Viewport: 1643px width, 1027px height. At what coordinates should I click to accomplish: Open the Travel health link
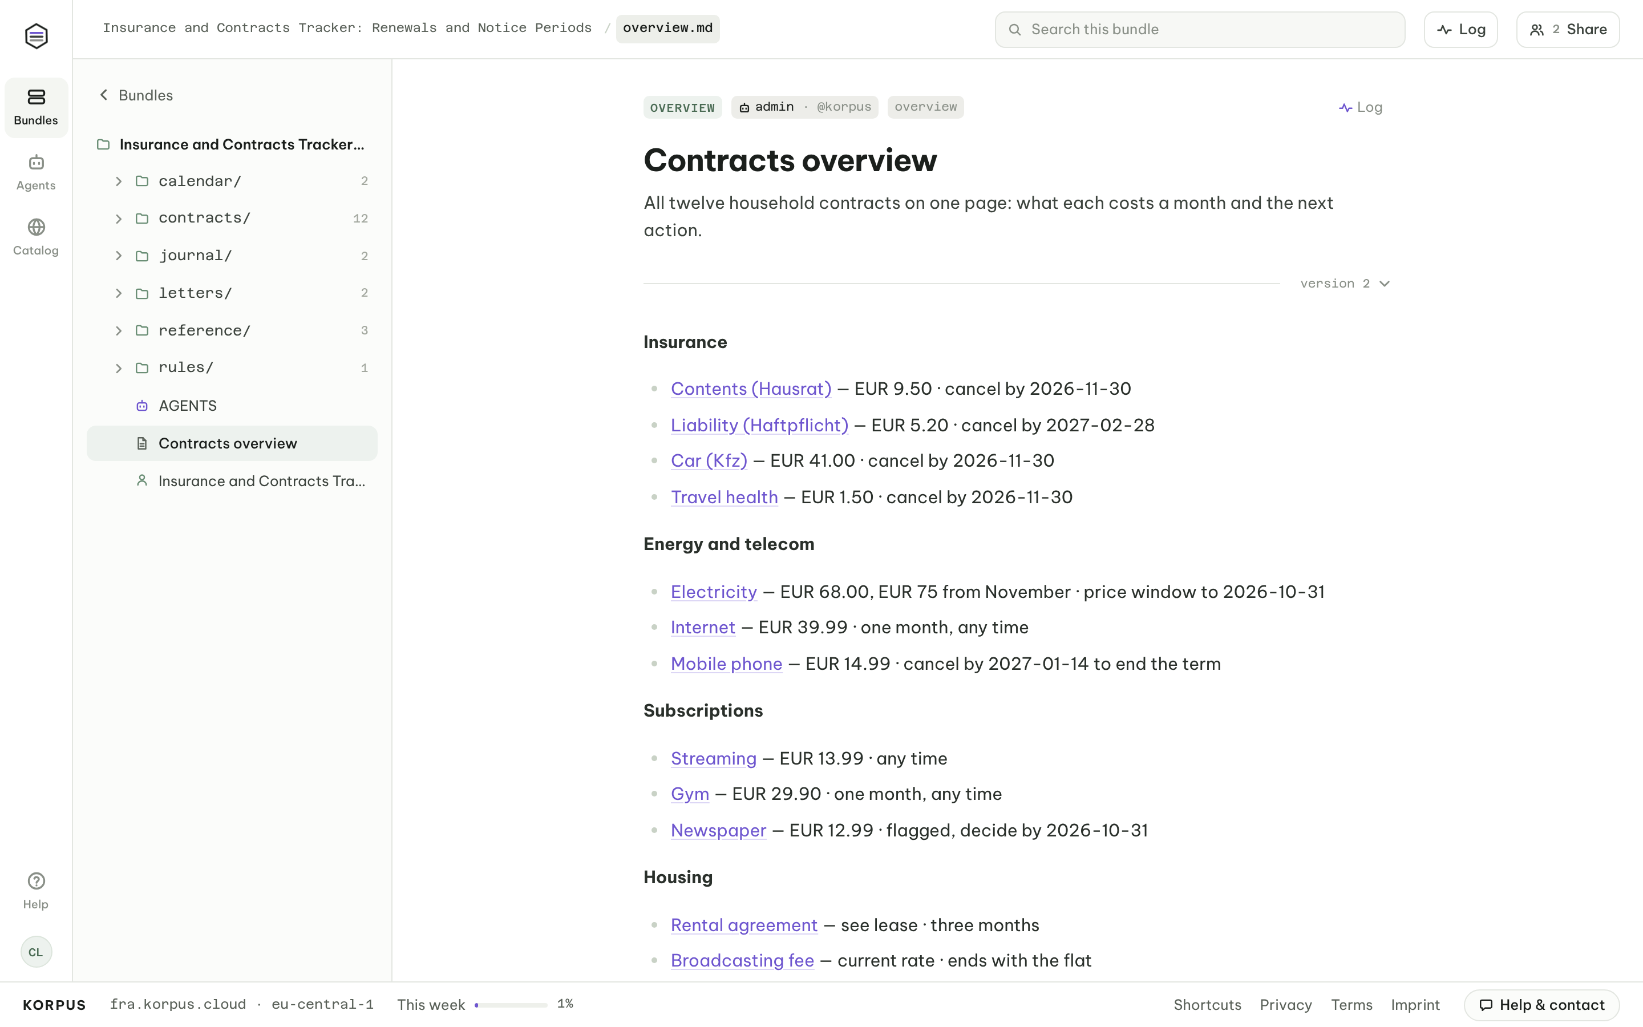725,498
